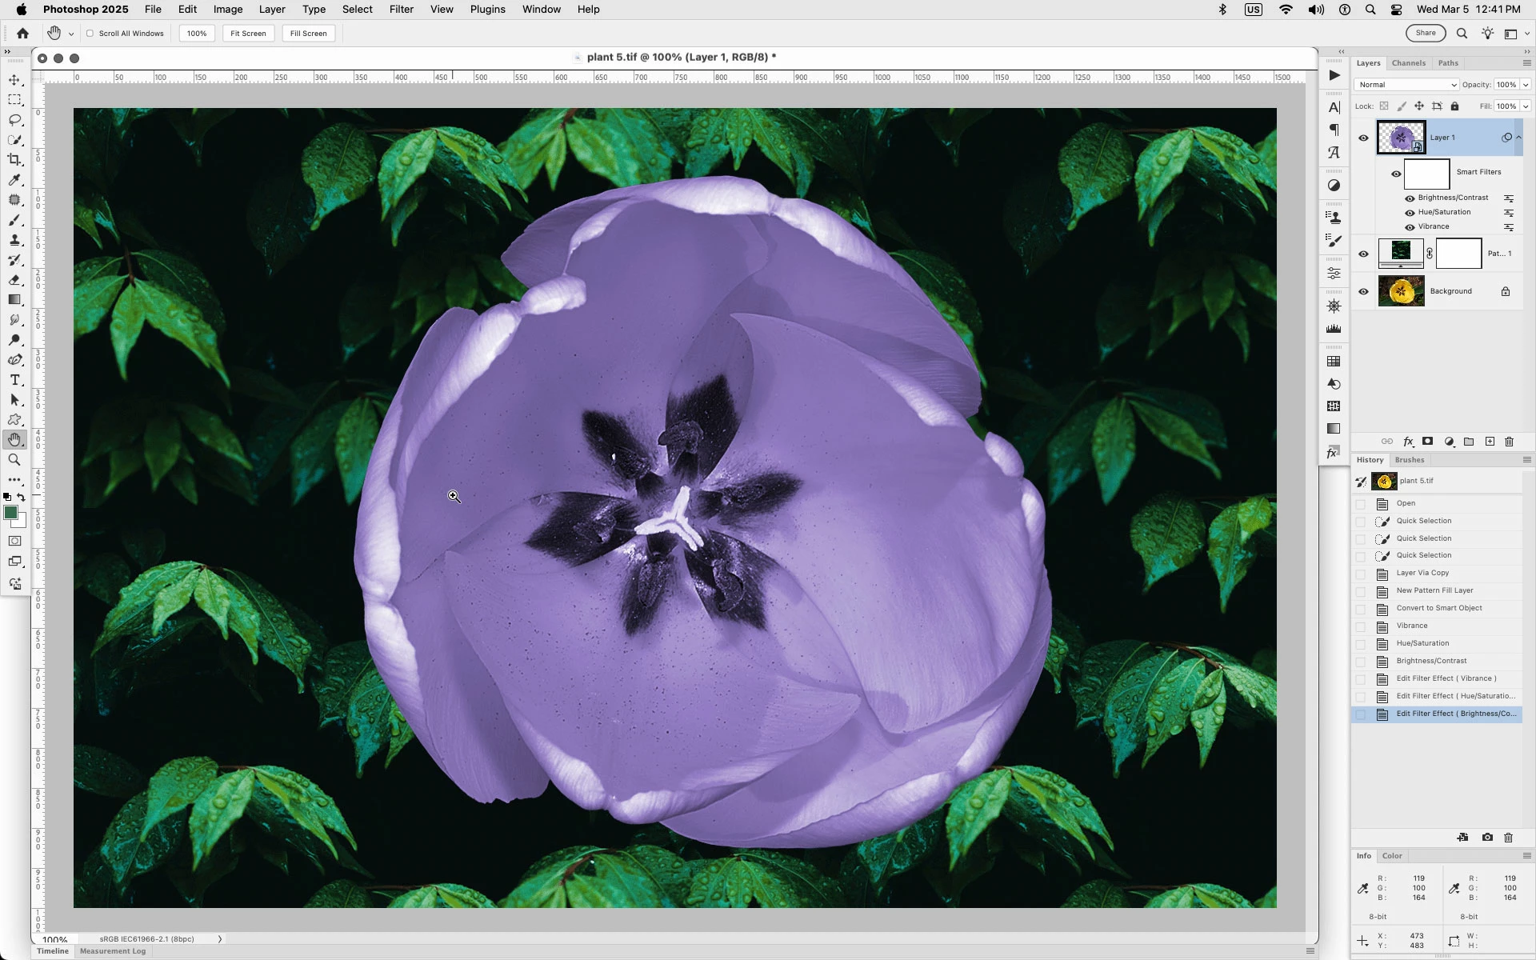Image resolution: width=1536 pixels, height=960 pixels.
Task: Open the layer Opacity dropdown arrow
Action: pos(1525,85)
